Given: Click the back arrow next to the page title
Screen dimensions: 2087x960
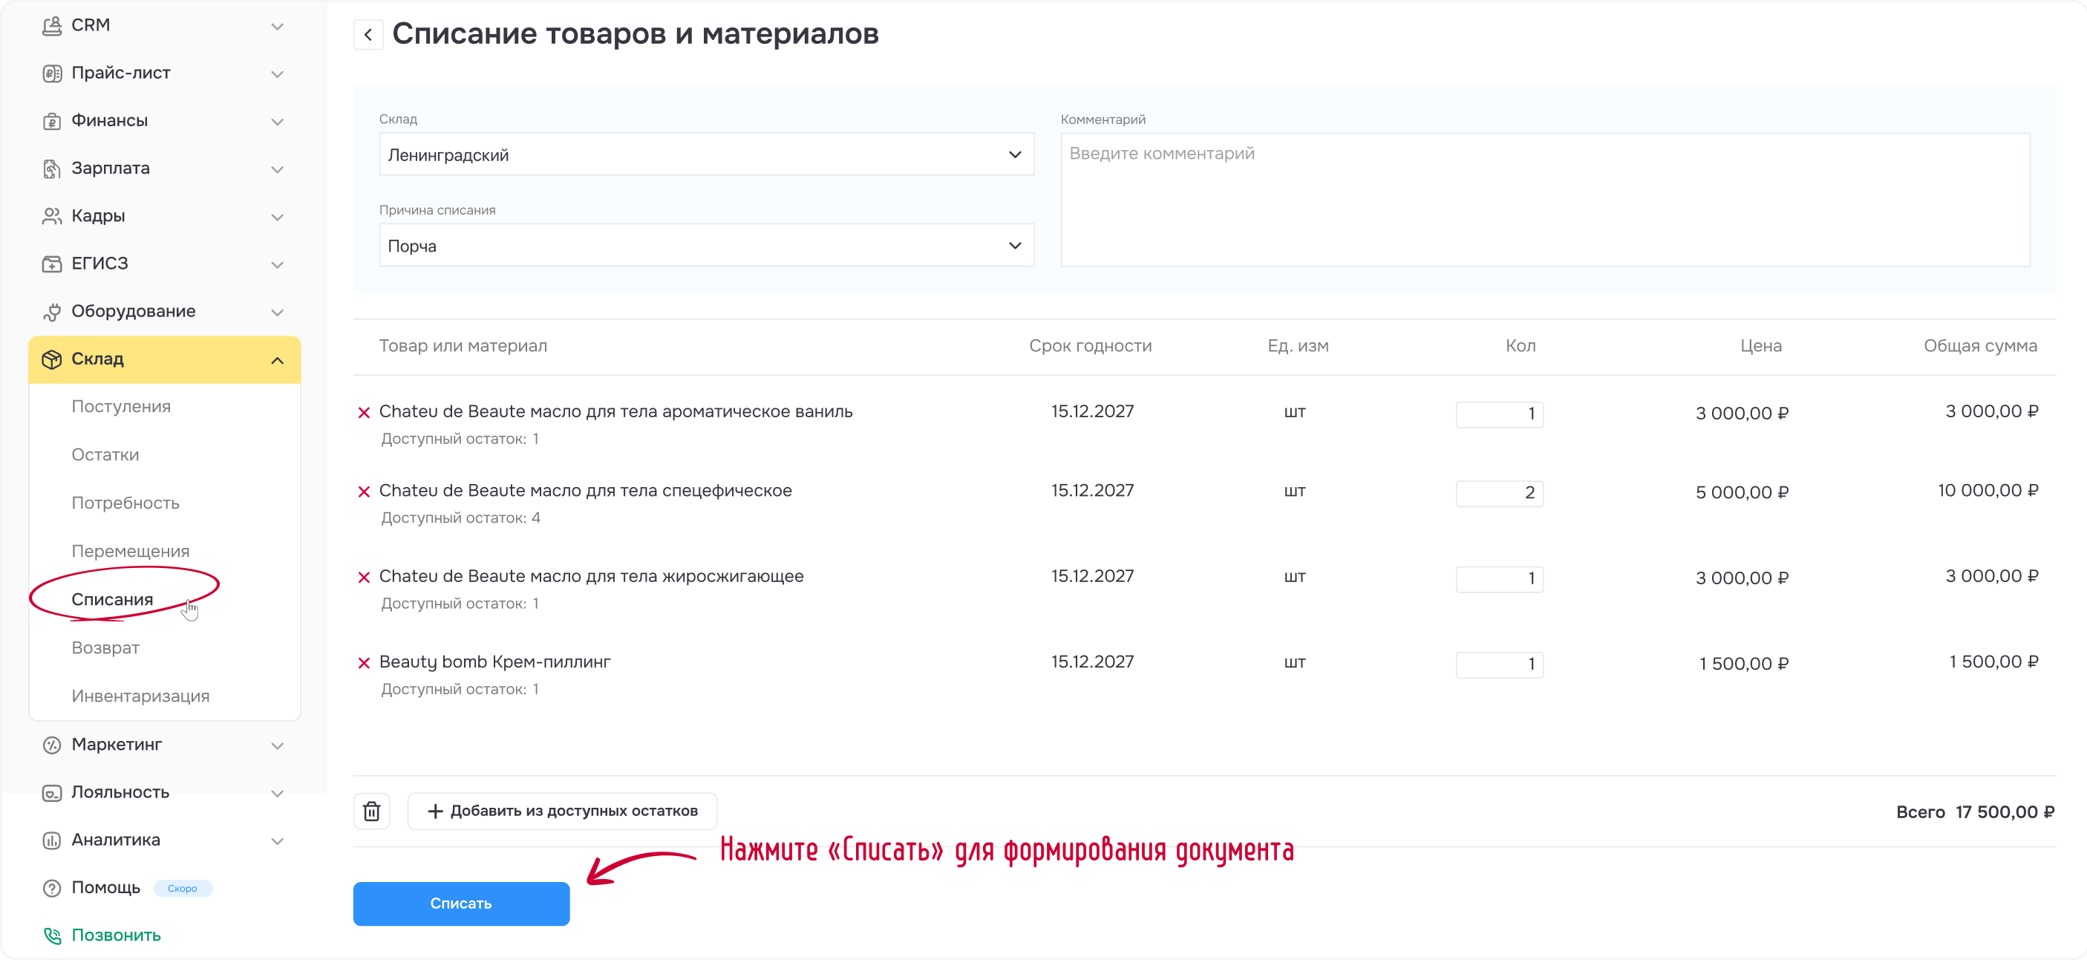Looking at the screenshot, I should coord(368,35).
